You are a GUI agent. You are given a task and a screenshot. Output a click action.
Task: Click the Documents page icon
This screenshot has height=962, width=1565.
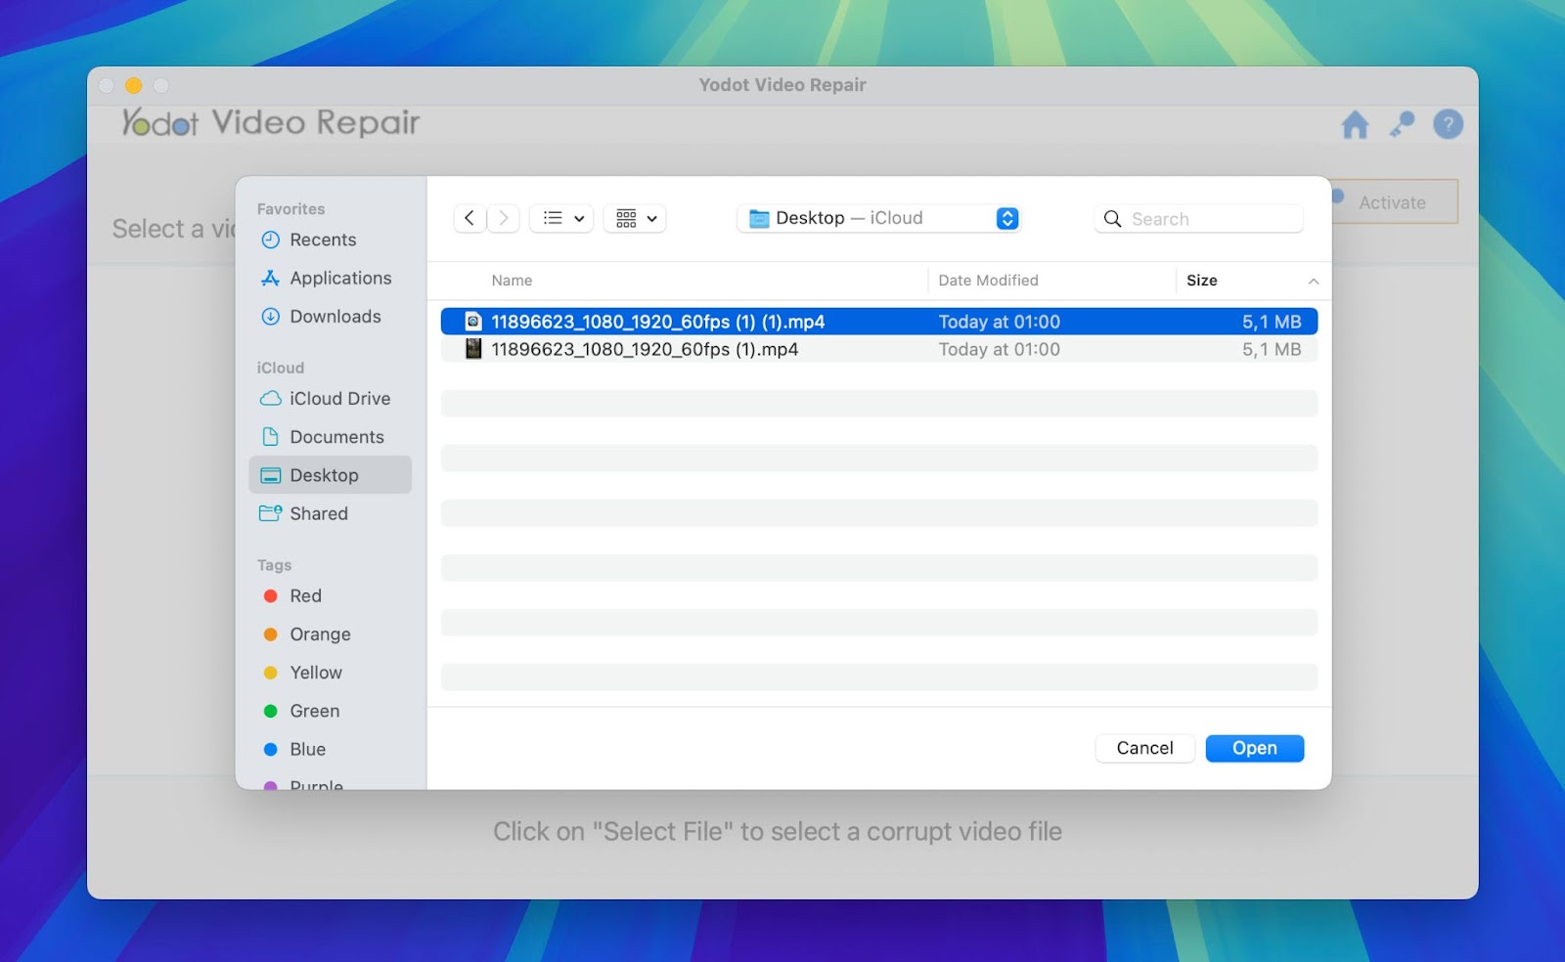271,437
